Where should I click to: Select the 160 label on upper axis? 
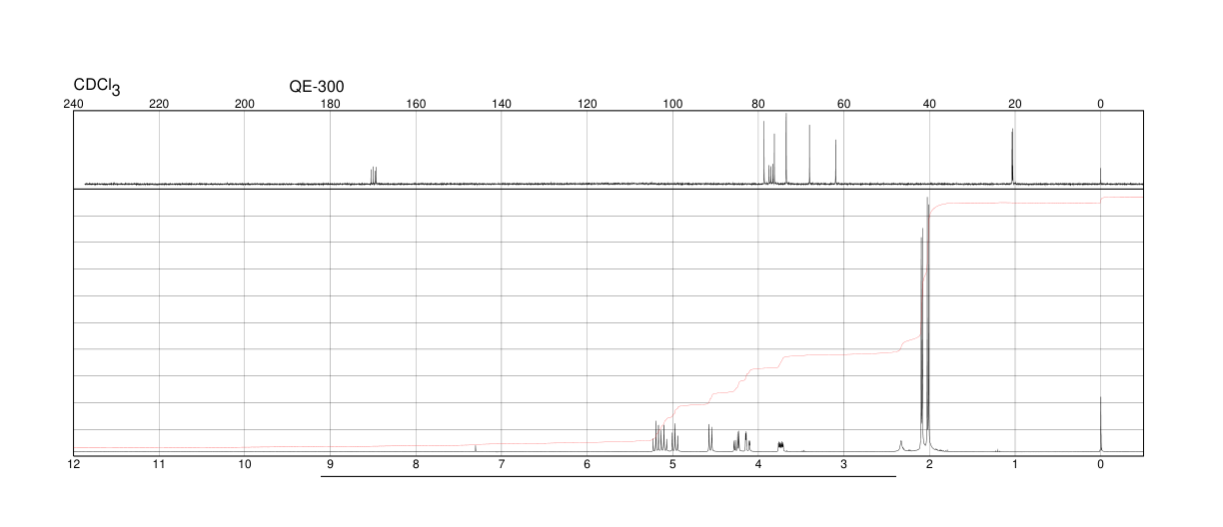coord(416,104)
